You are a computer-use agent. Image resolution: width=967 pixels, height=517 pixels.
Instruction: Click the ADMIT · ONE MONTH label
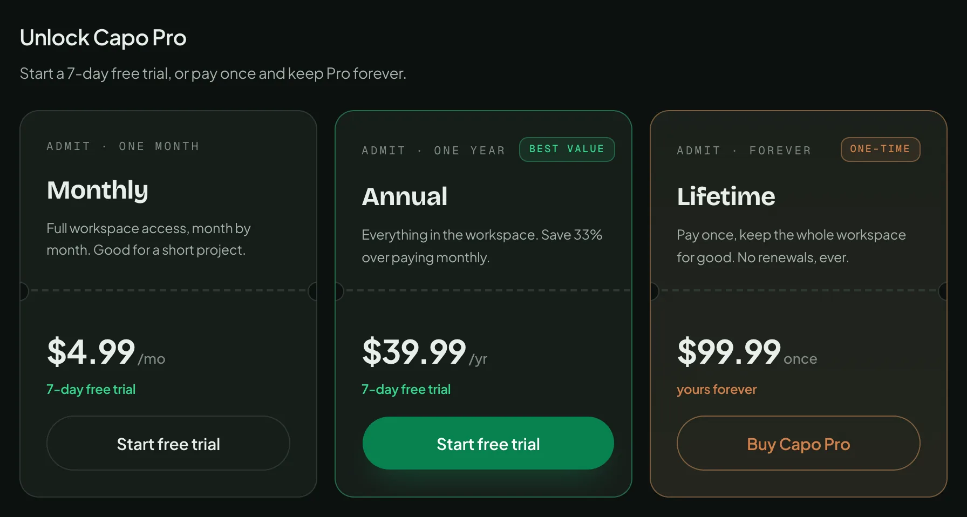click(123, 146)
